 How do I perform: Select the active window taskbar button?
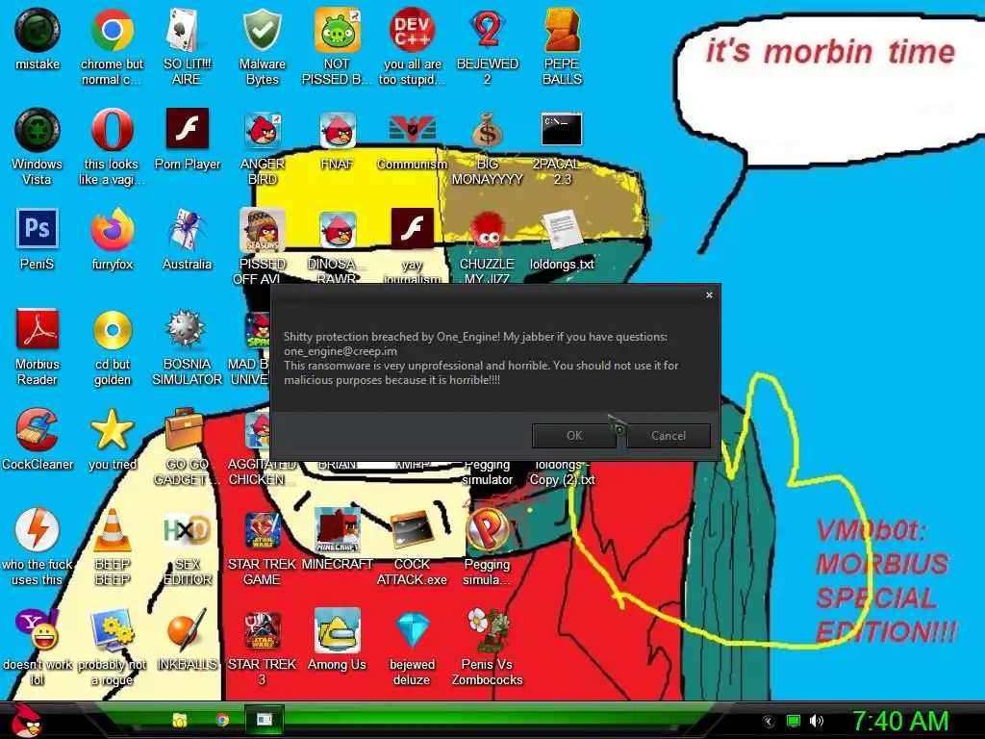pos(265,720)
